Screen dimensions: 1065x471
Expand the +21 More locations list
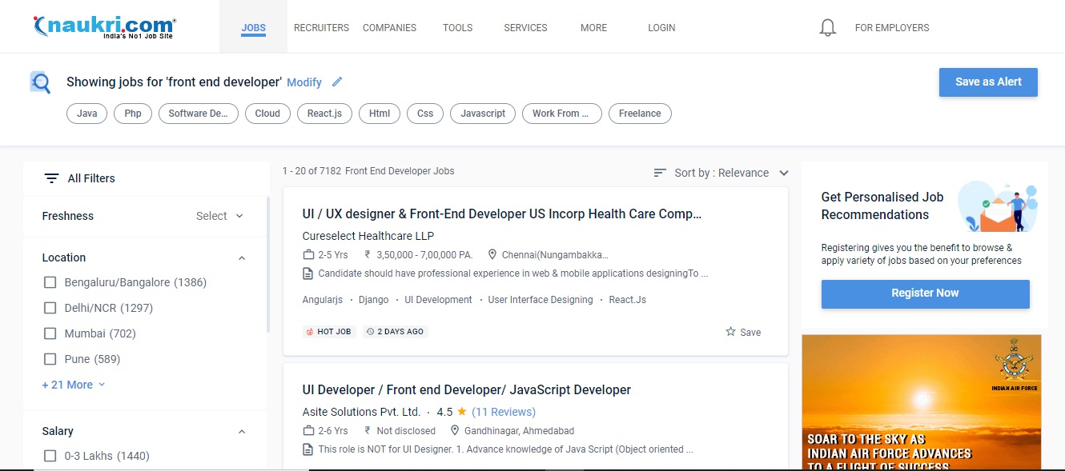[x=73, y=385]
